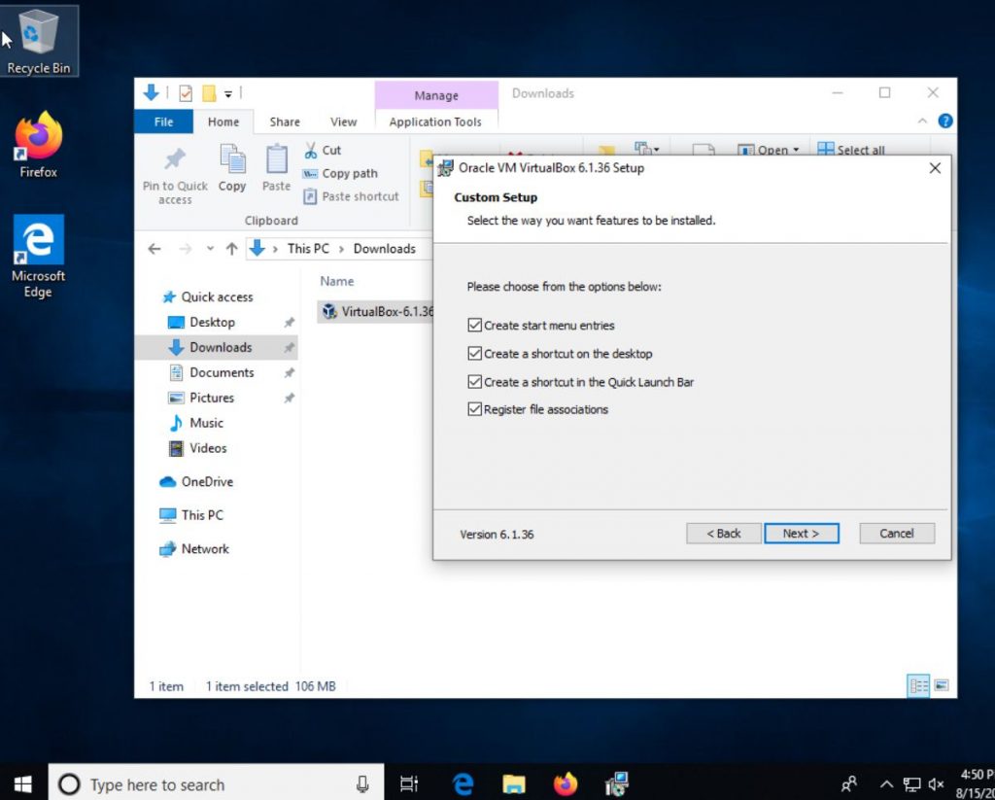Viewport: 995px width, 800px height.
Task: Switch to the Share tab
Action: 284,122
